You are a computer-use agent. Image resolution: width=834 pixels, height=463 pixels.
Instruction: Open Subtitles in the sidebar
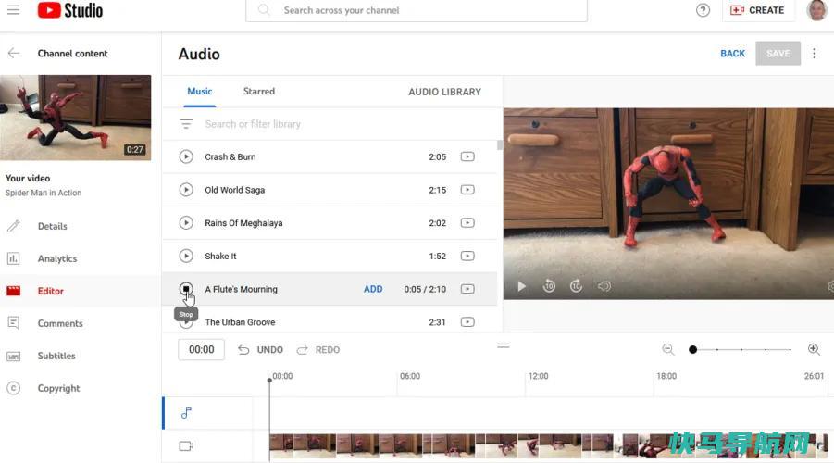coord(56,356)
